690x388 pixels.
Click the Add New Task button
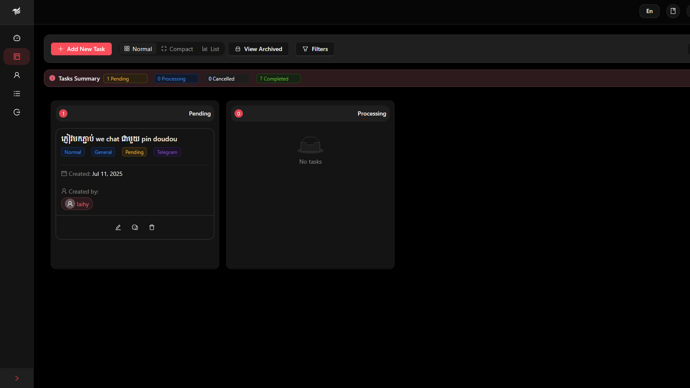coord(81,48)
